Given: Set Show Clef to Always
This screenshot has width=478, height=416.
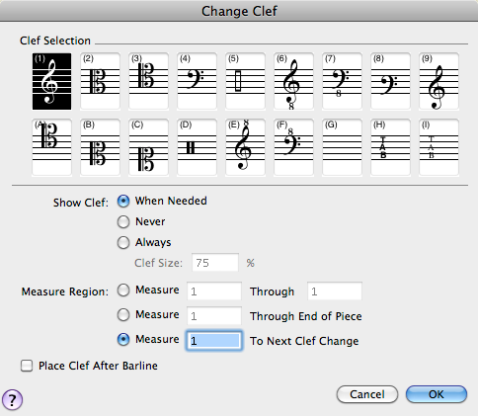Looking at the screenshot, I should click(x=123, y=242).
